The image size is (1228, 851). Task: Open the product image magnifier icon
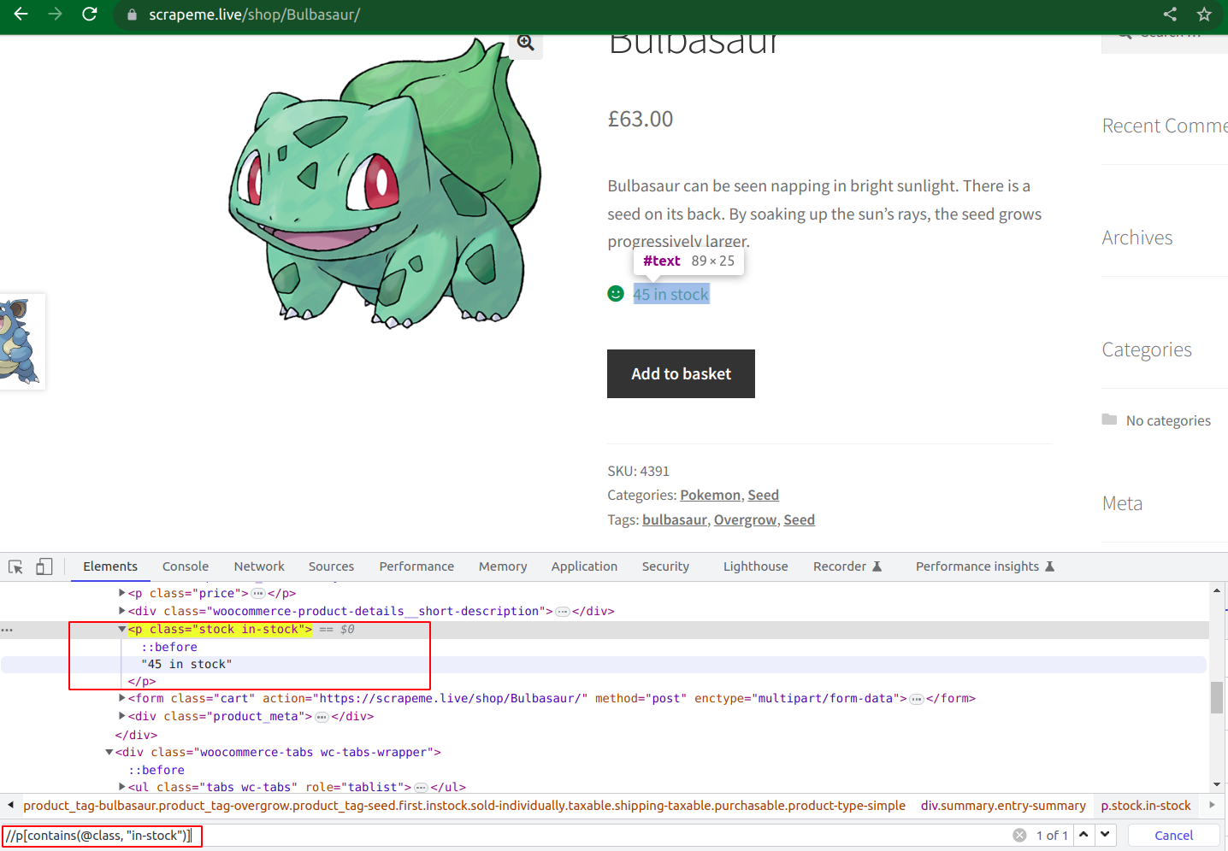click(x=525, y=44)
